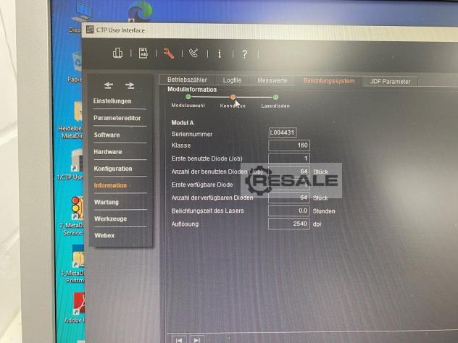Viewport: 458px width, 343px height.
Task: Open the Recycle Bin desktop icon
Action: pos(77,62)
